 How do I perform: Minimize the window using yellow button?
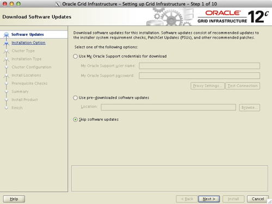pyautogui.click(x=11, y=4)
